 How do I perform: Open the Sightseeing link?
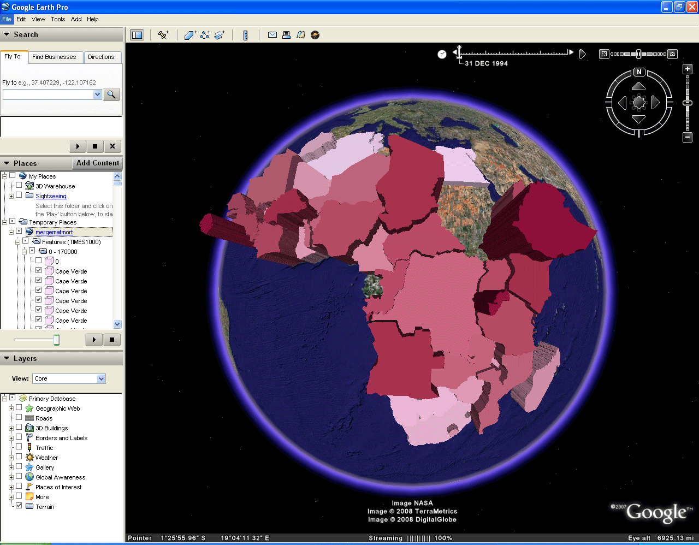click(51, 196)
